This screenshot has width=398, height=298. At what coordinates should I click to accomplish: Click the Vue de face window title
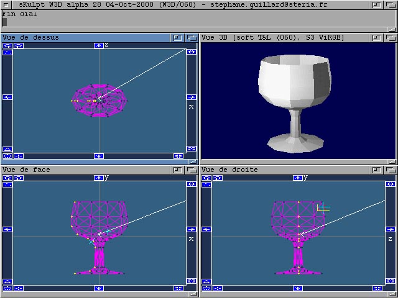26,169
